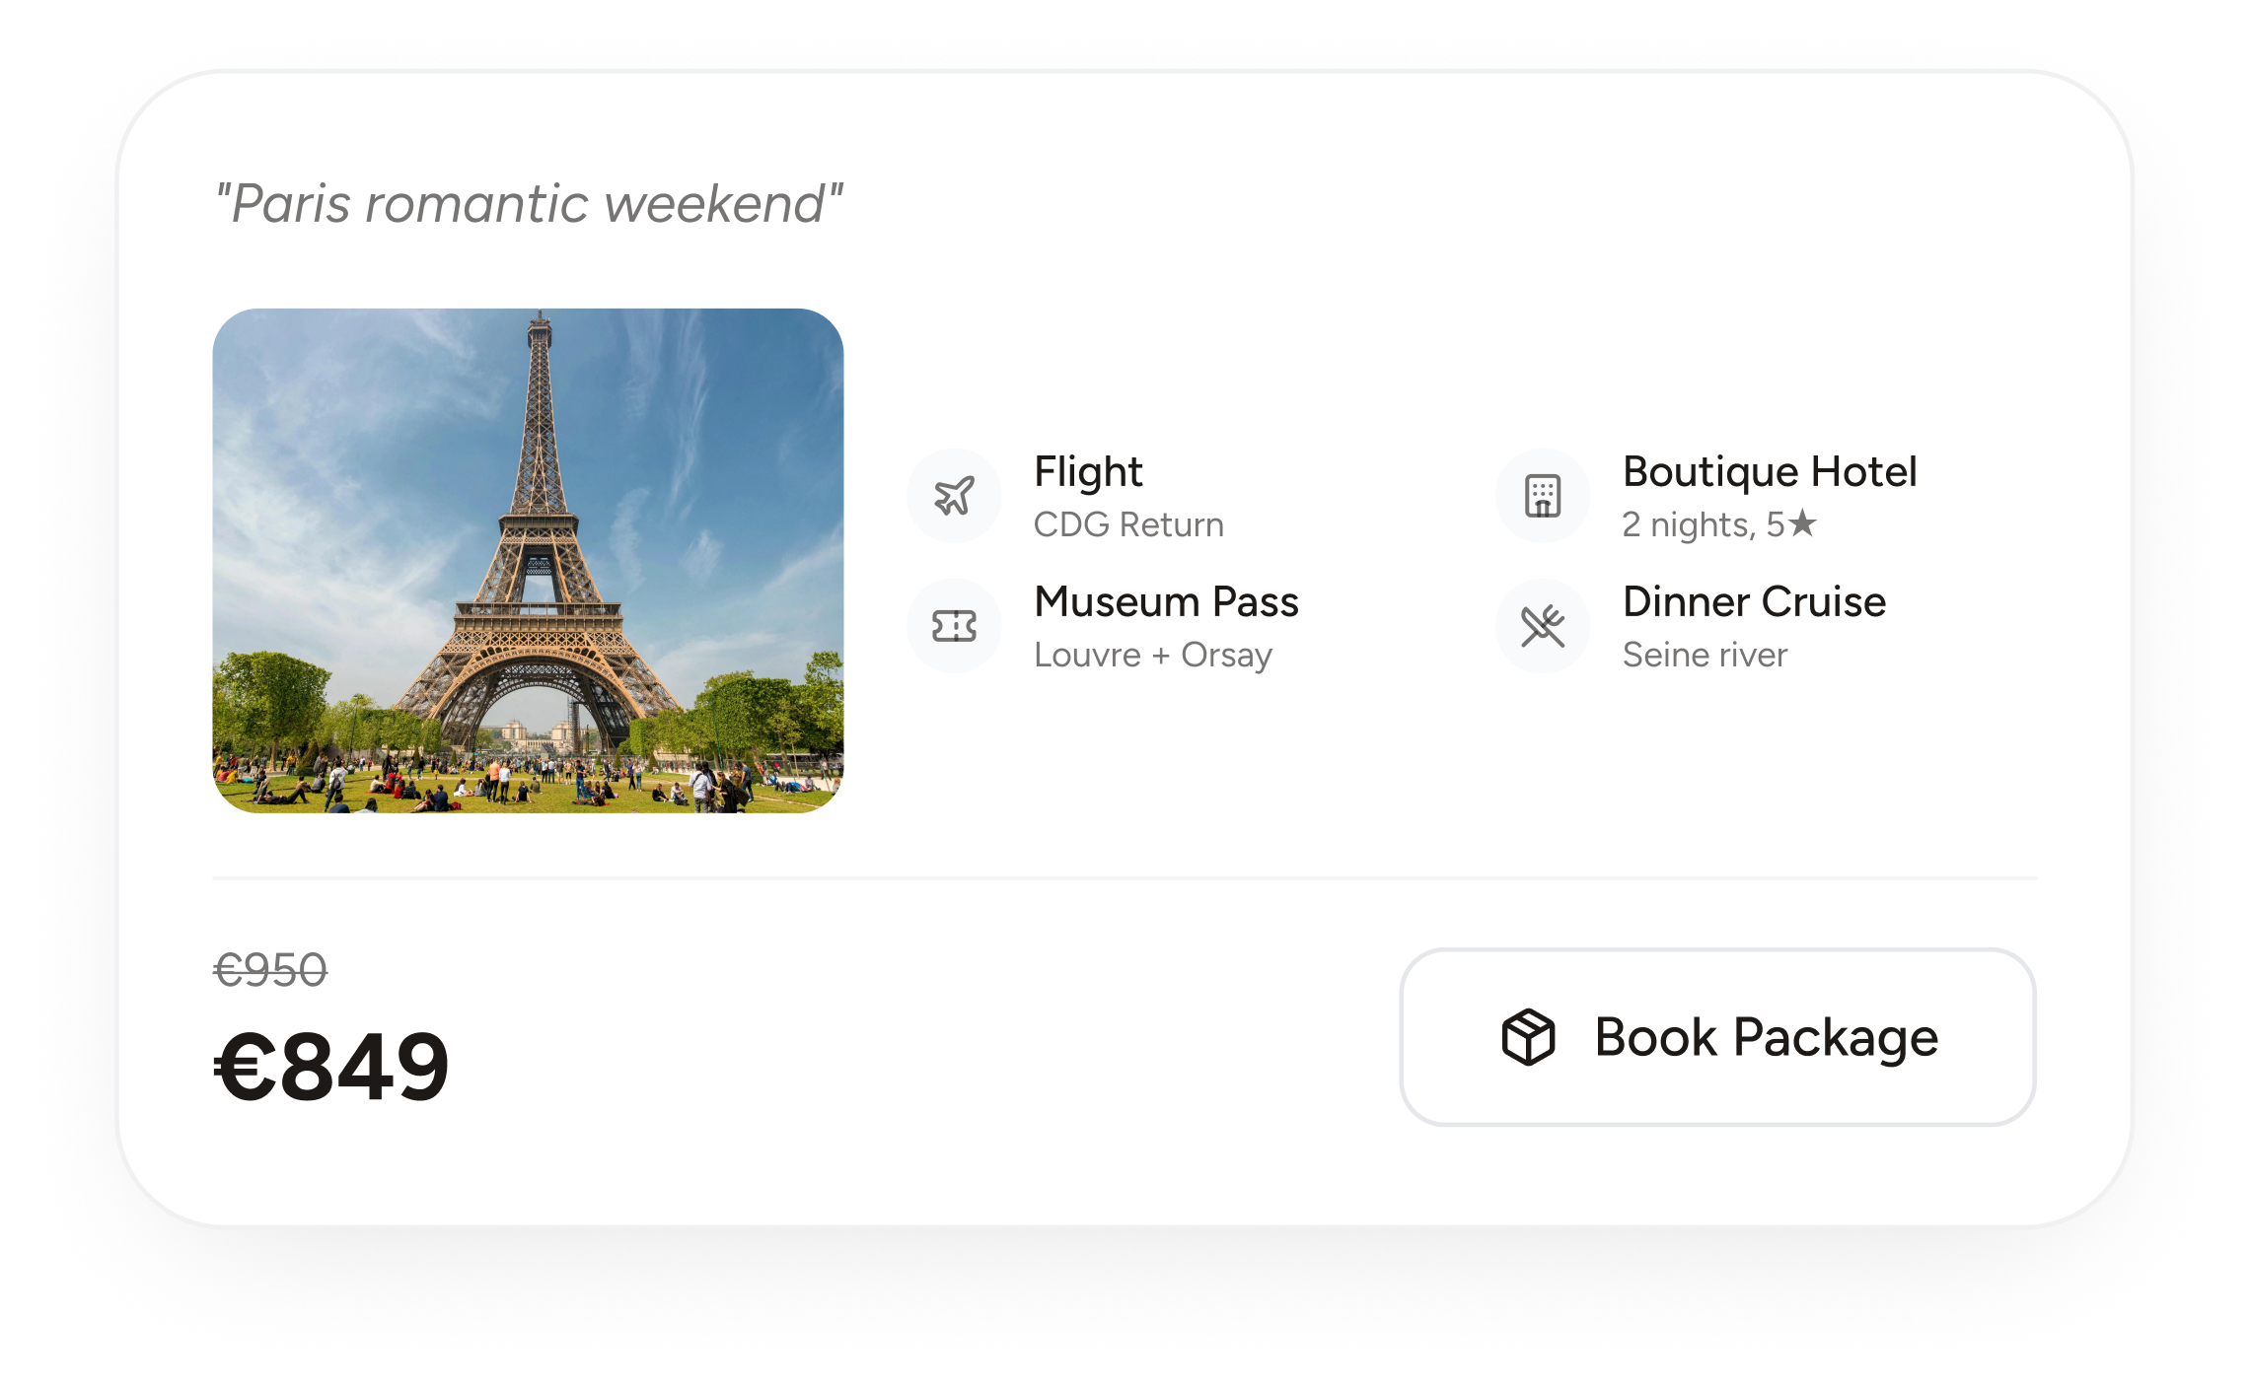Select the Museum Pass heading
Viewport: 2250px width, 1391px height.
tap(1166, 602)
